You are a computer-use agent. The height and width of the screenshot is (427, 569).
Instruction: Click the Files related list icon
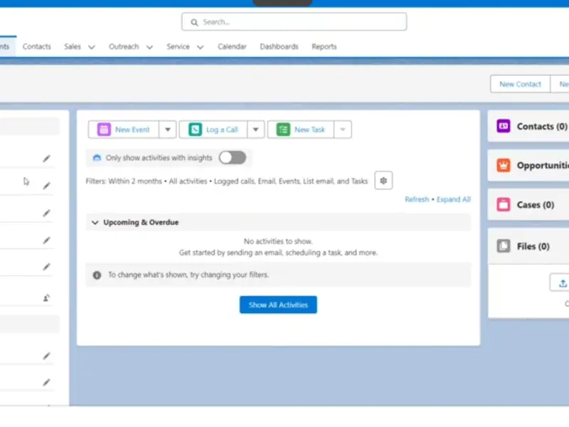pos(504,246)
